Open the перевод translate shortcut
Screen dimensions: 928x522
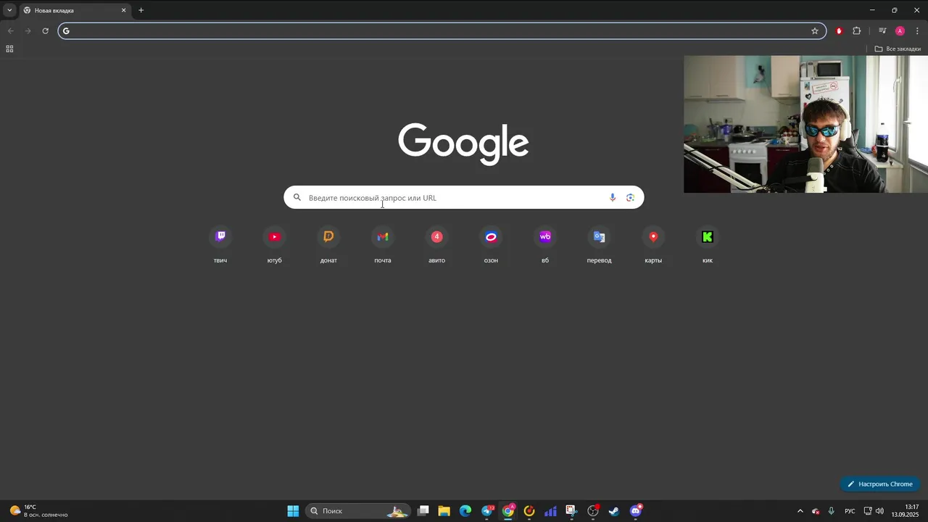(x=599, y=244)
